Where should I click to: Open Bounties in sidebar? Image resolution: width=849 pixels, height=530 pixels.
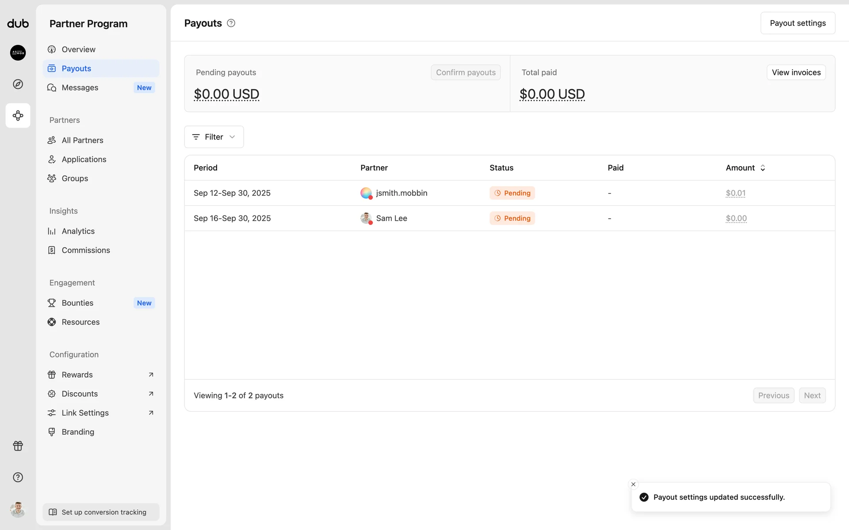pyautogui.click(x=77, y=303)
